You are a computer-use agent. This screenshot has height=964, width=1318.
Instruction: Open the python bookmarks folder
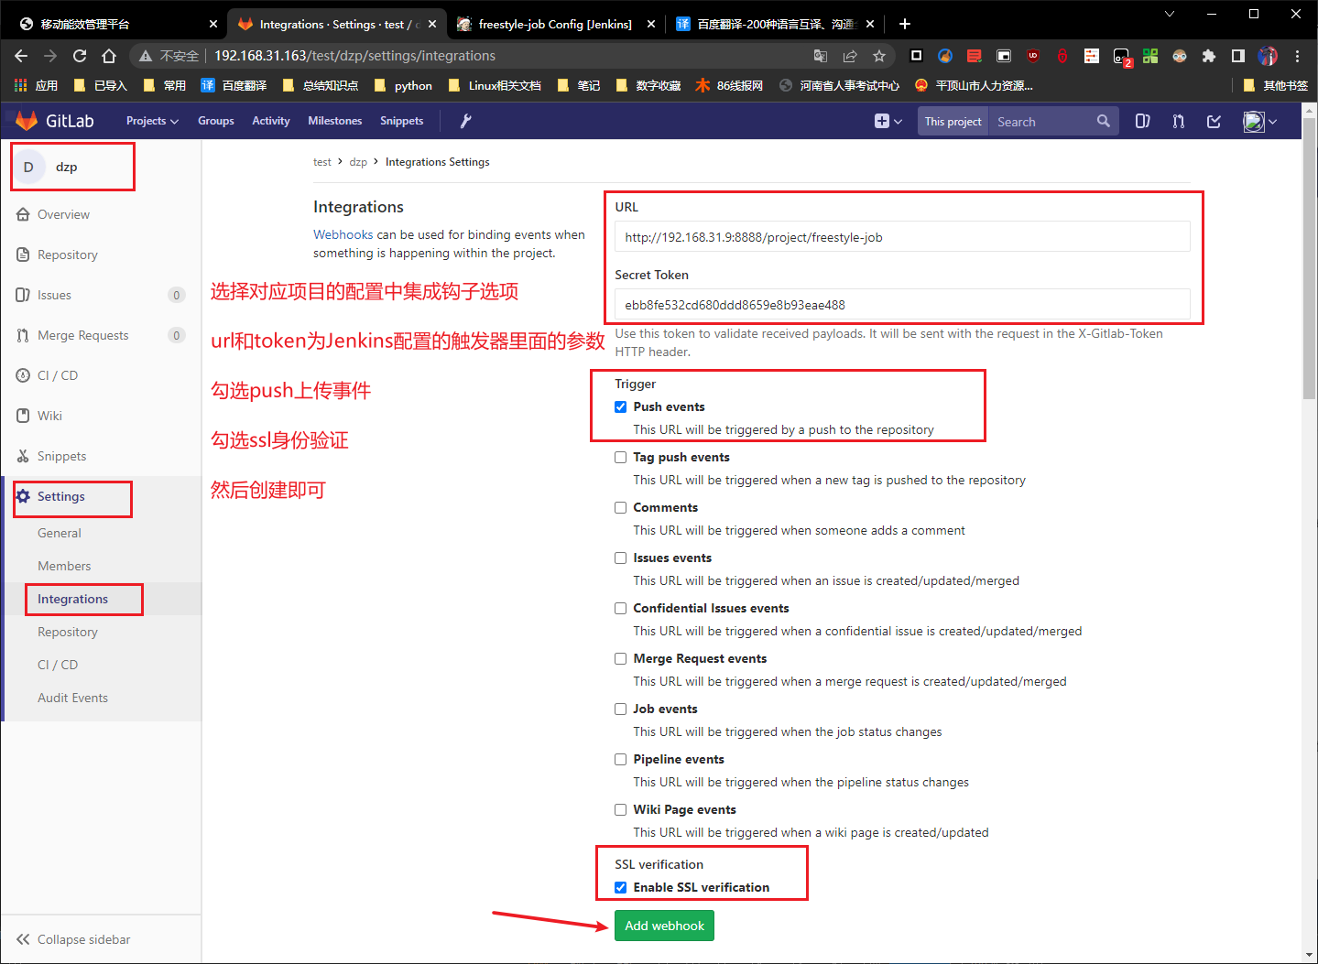(404, 85)
